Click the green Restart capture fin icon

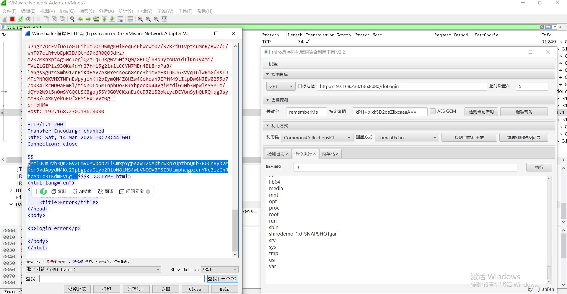(x=20, y=19)
